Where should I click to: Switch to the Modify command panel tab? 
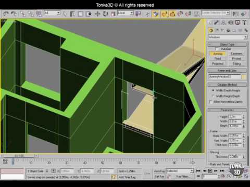216,23
